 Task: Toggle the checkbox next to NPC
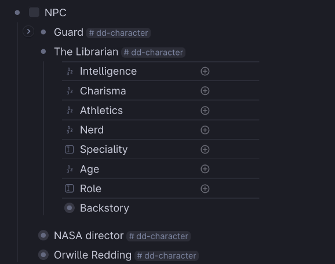(x=34, y=12)
